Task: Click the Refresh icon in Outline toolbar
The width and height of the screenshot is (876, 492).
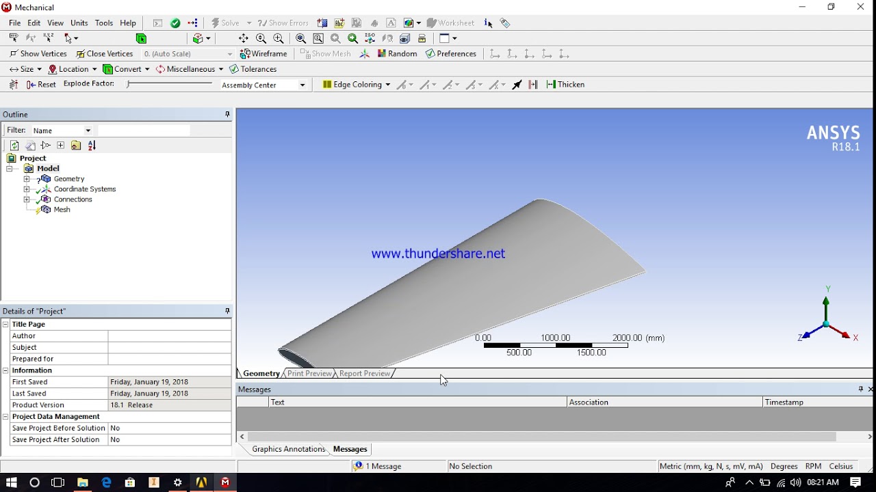Action: point(14,145)
